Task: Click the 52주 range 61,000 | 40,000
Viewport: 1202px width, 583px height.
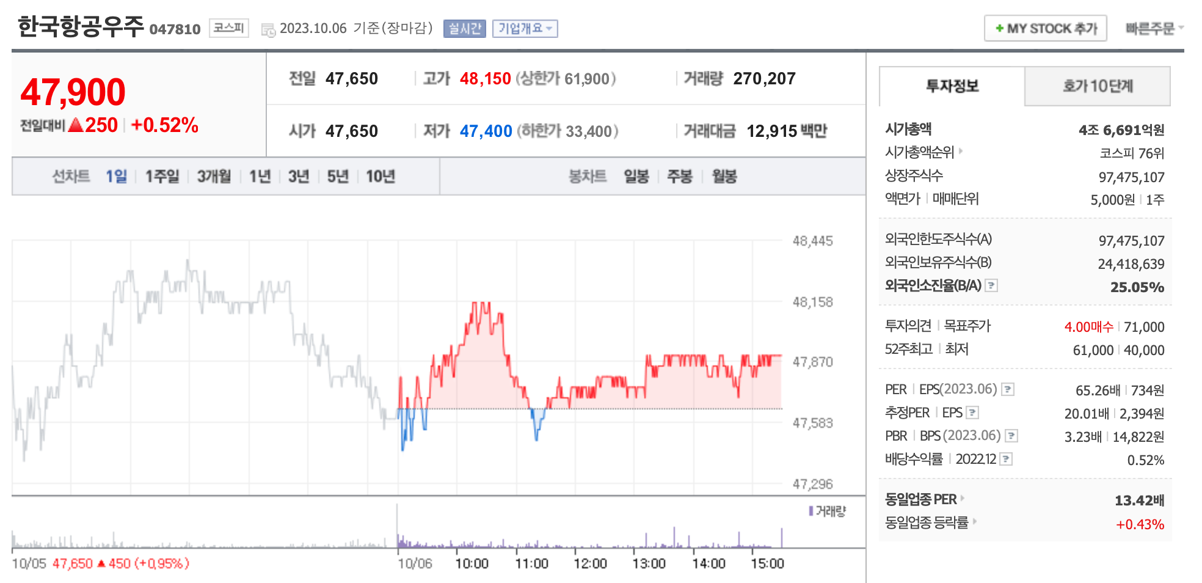Action: [1118, 350]
